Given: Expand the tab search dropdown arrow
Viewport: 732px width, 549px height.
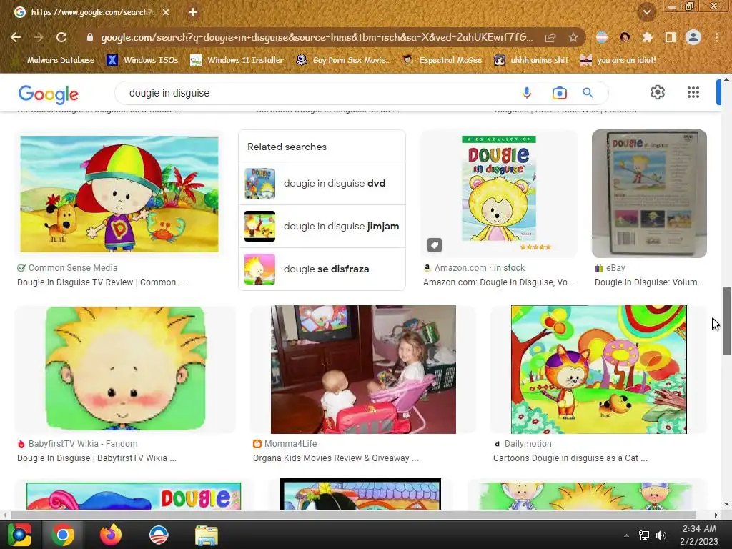Looking at the screenshot, I should (x=647, y=12).
